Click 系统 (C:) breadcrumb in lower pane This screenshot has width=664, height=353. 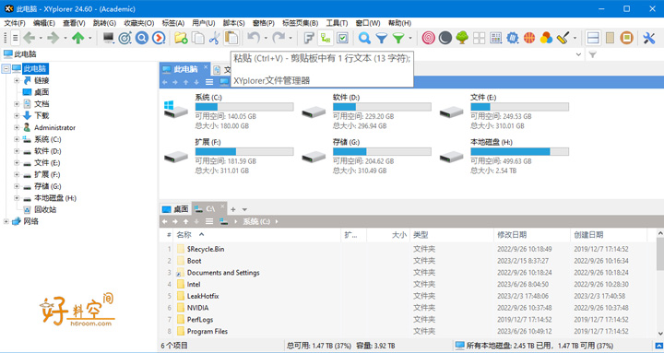(256, 221)
